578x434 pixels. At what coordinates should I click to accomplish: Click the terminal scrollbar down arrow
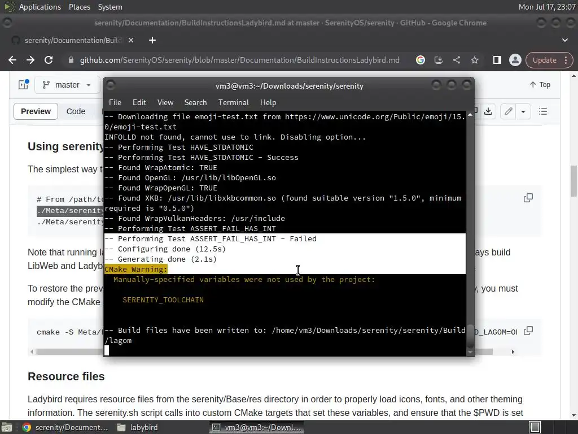(x=470, y=353)
